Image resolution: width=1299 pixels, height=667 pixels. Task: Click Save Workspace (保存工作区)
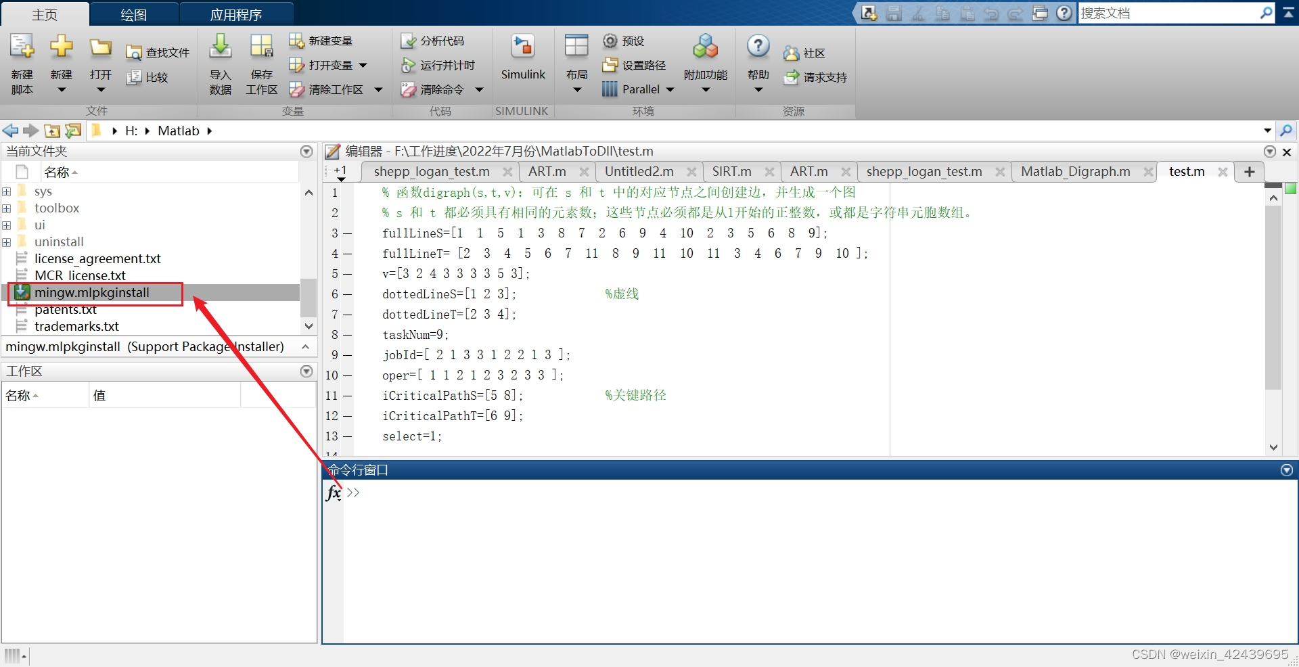point(261,64)
